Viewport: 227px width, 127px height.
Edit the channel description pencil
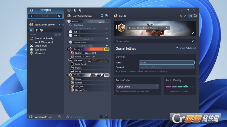coord(193,41)
